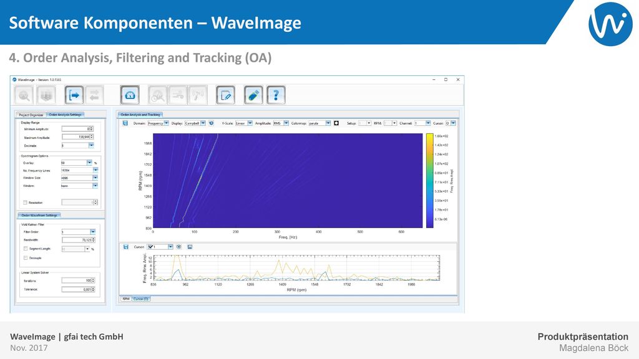Save the cursor plot using the disk icon
This screenshot has width=639, height=359.
tap(126, 247)
